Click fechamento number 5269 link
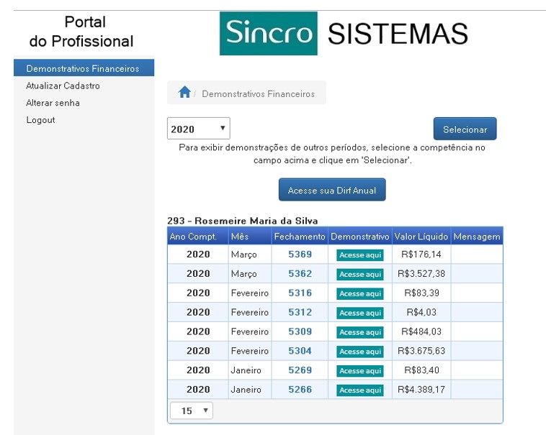The width and height of the screenshot is (546, 435). coord(300,370)
